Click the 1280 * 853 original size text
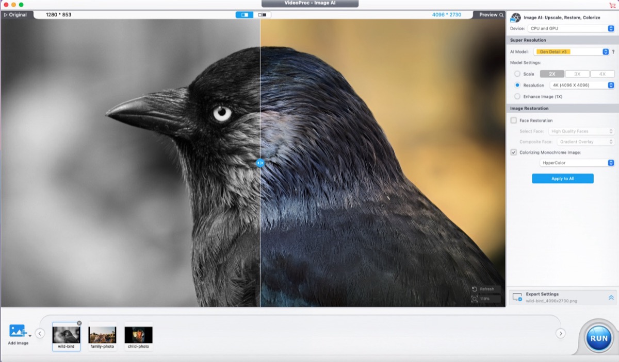Image resolution: width=619 pixels, height=362 pixels. tap(59, 15)
